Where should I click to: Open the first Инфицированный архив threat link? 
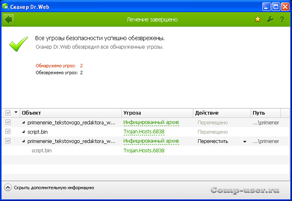coord(151,122)
